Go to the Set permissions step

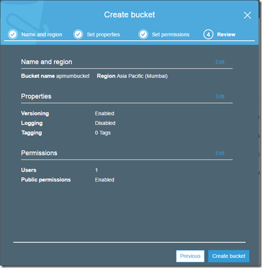click(171, 35)
